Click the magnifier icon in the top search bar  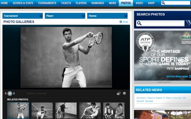point(163,3)
